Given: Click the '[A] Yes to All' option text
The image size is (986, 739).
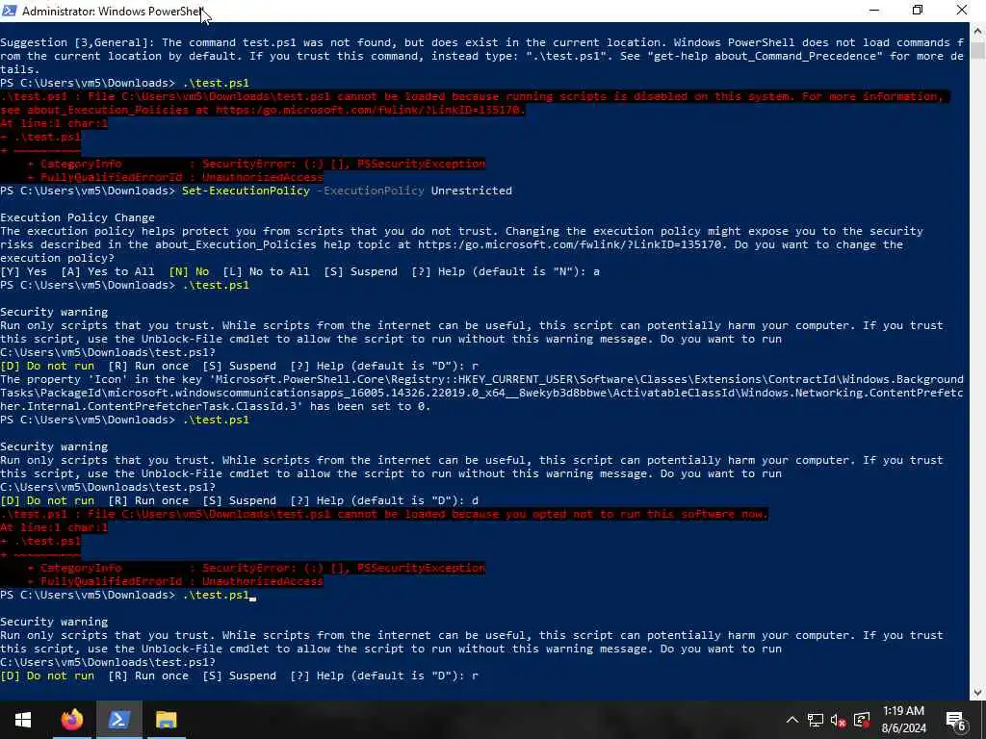Looking at the screenshot, I should click(x=108, y=271).
